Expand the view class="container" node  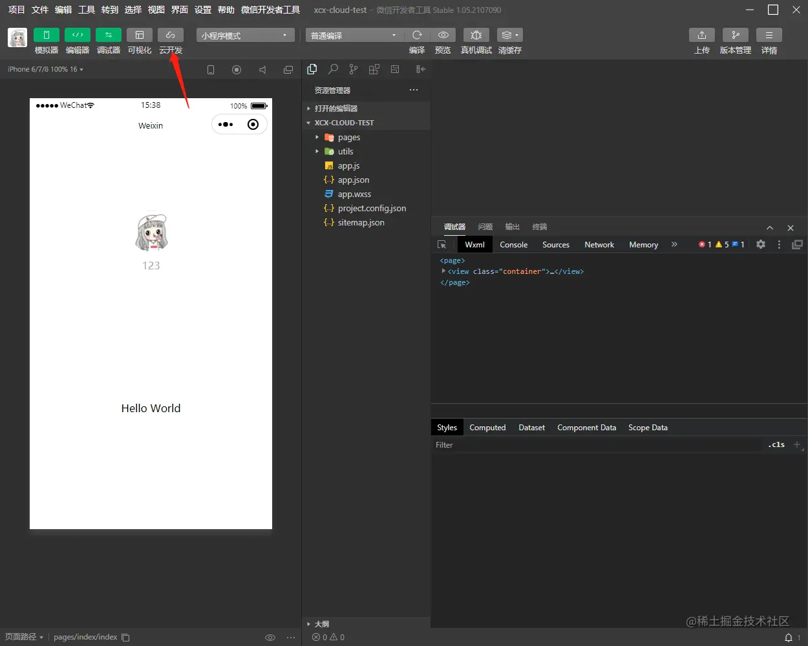click(443, 271)
